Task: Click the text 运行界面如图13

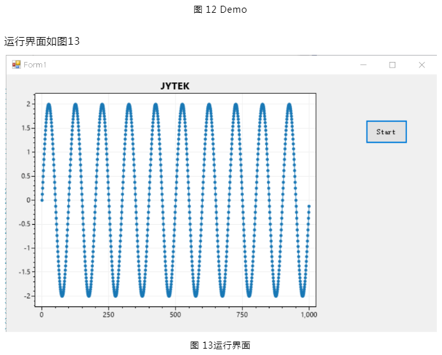Action: (x=42, y=42)
